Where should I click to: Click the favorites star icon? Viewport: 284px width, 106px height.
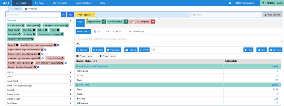[x=230, y=3]
